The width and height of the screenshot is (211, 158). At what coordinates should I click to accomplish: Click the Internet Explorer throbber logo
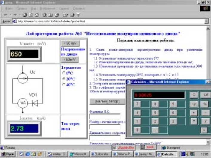point(205,9)
